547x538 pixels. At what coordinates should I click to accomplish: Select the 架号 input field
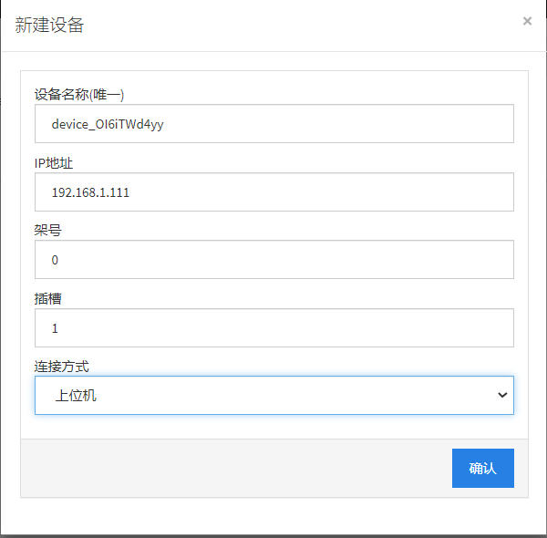pyautogui.click(x=273, y=260)
